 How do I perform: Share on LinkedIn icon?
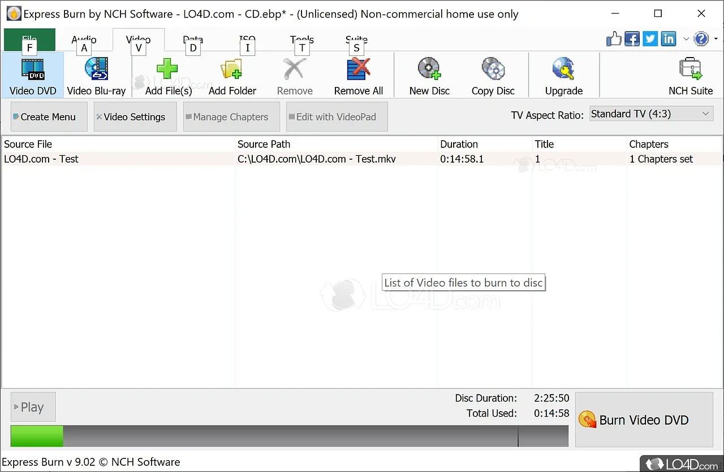(669, 39)
